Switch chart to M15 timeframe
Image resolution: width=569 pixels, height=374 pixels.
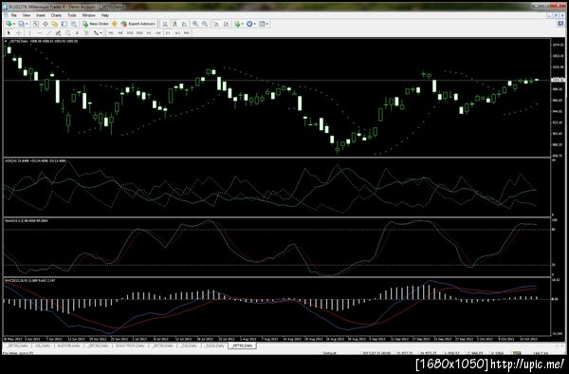pos(130,32)
